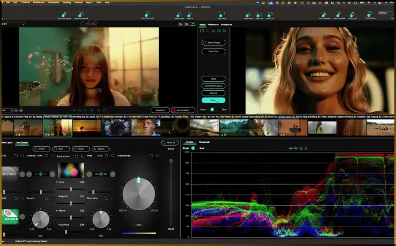Reset the Saturation parameter
396x246 pixels.
[106, 198]
